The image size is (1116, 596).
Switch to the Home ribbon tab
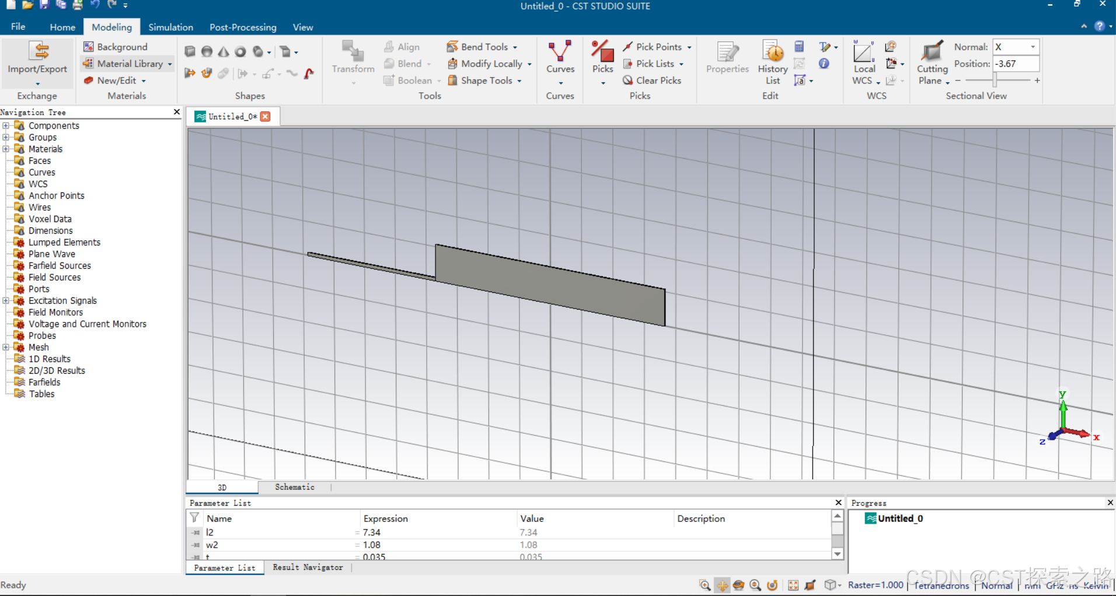click(x=62, y=27)
